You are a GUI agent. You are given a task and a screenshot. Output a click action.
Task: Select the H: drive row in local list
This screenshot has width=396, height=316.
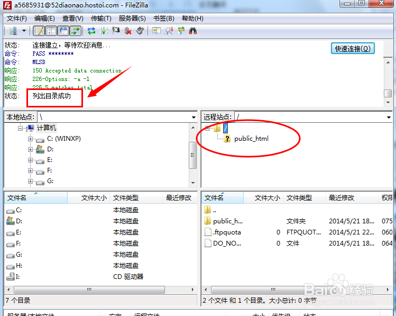[100, 266]
